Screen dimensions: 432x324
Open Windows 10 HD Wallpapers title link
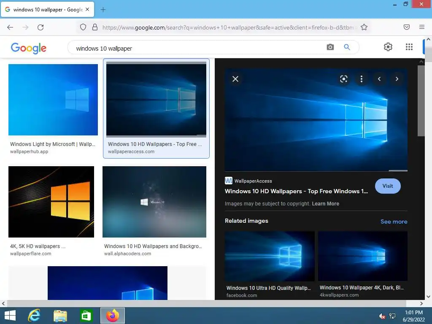(296, 191)
